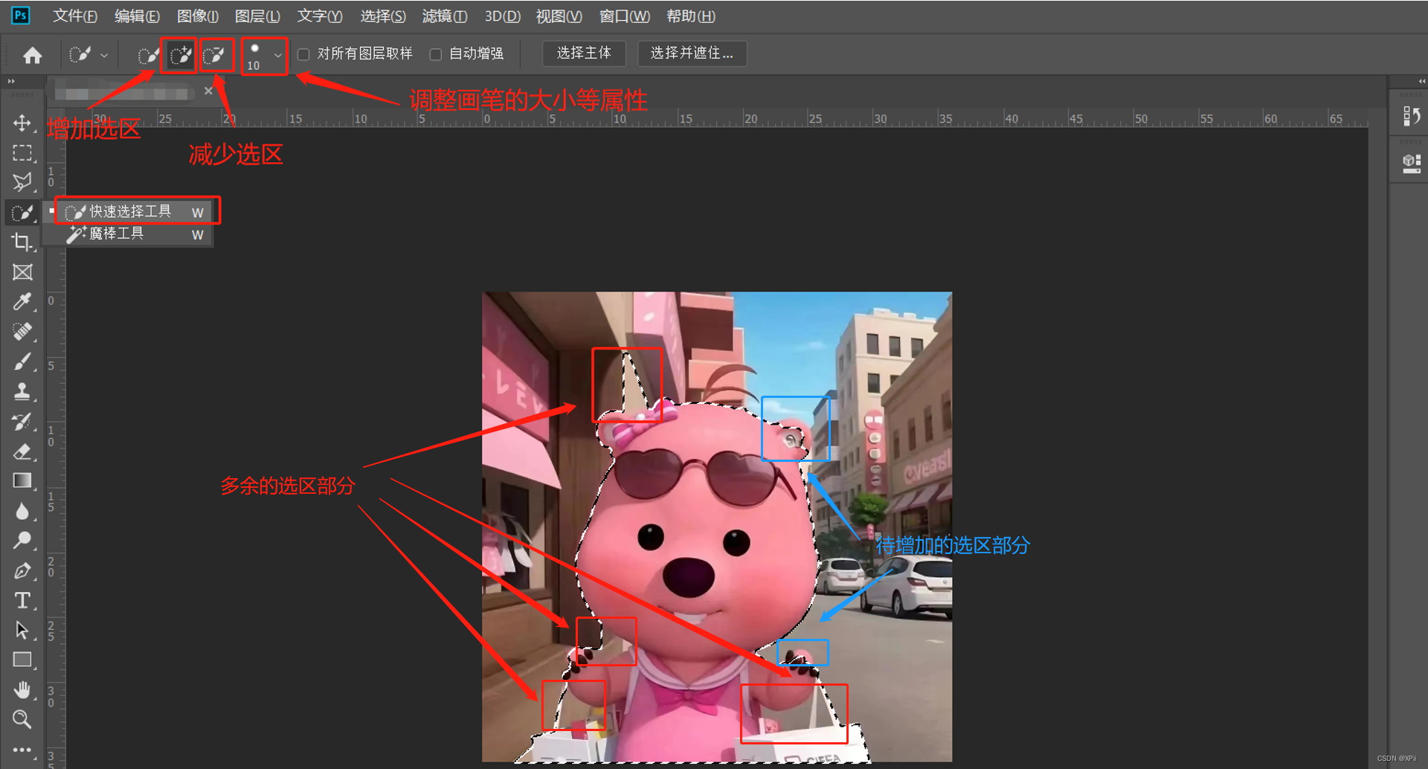
Task: Open the 窗口(W) menu
Action: pyautogui.click(x=625, y=16)
